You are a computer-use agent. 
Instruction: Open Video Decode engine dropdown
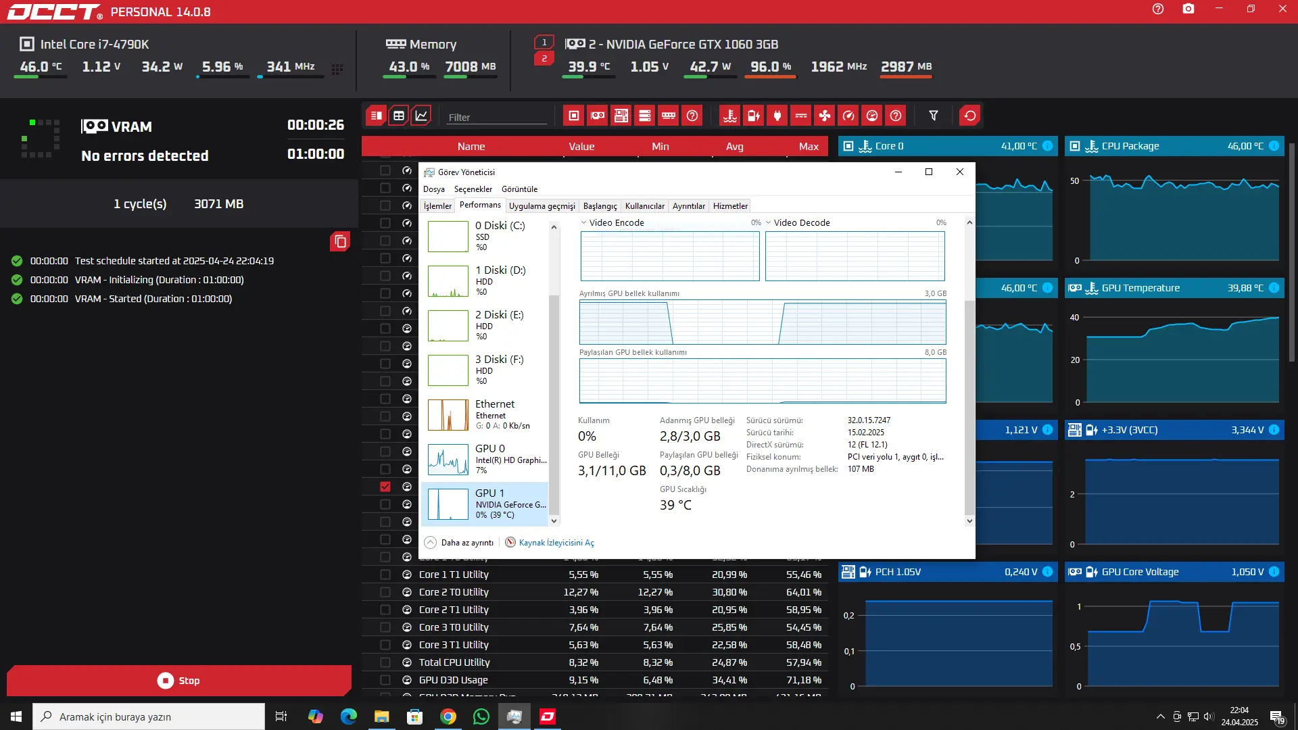click(769, 222)
